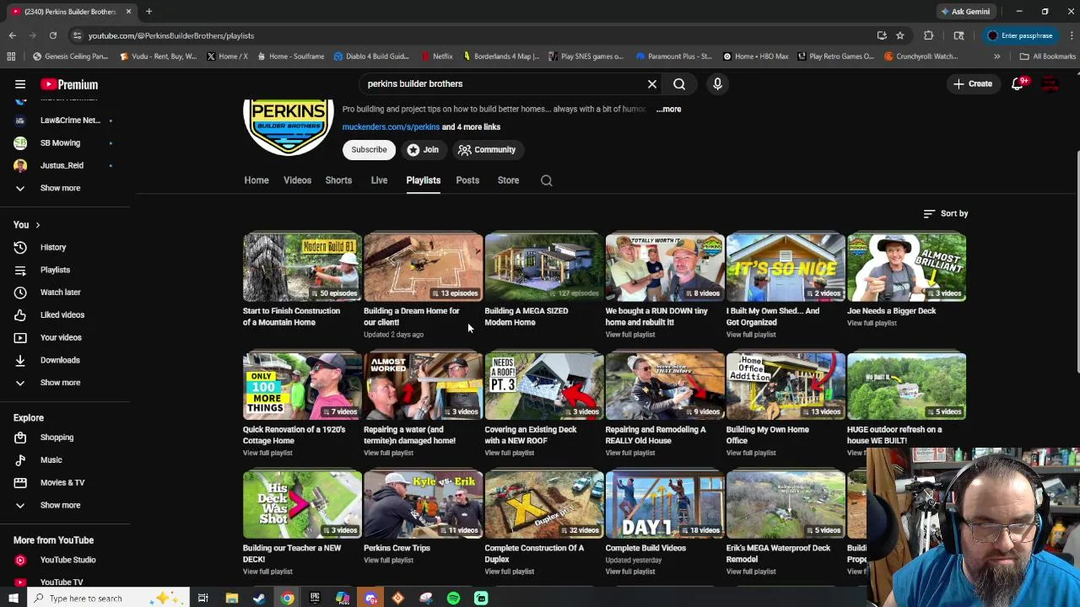Expand the Explore section Show more
Viewport: 1080px width, 607px height.
60,505
